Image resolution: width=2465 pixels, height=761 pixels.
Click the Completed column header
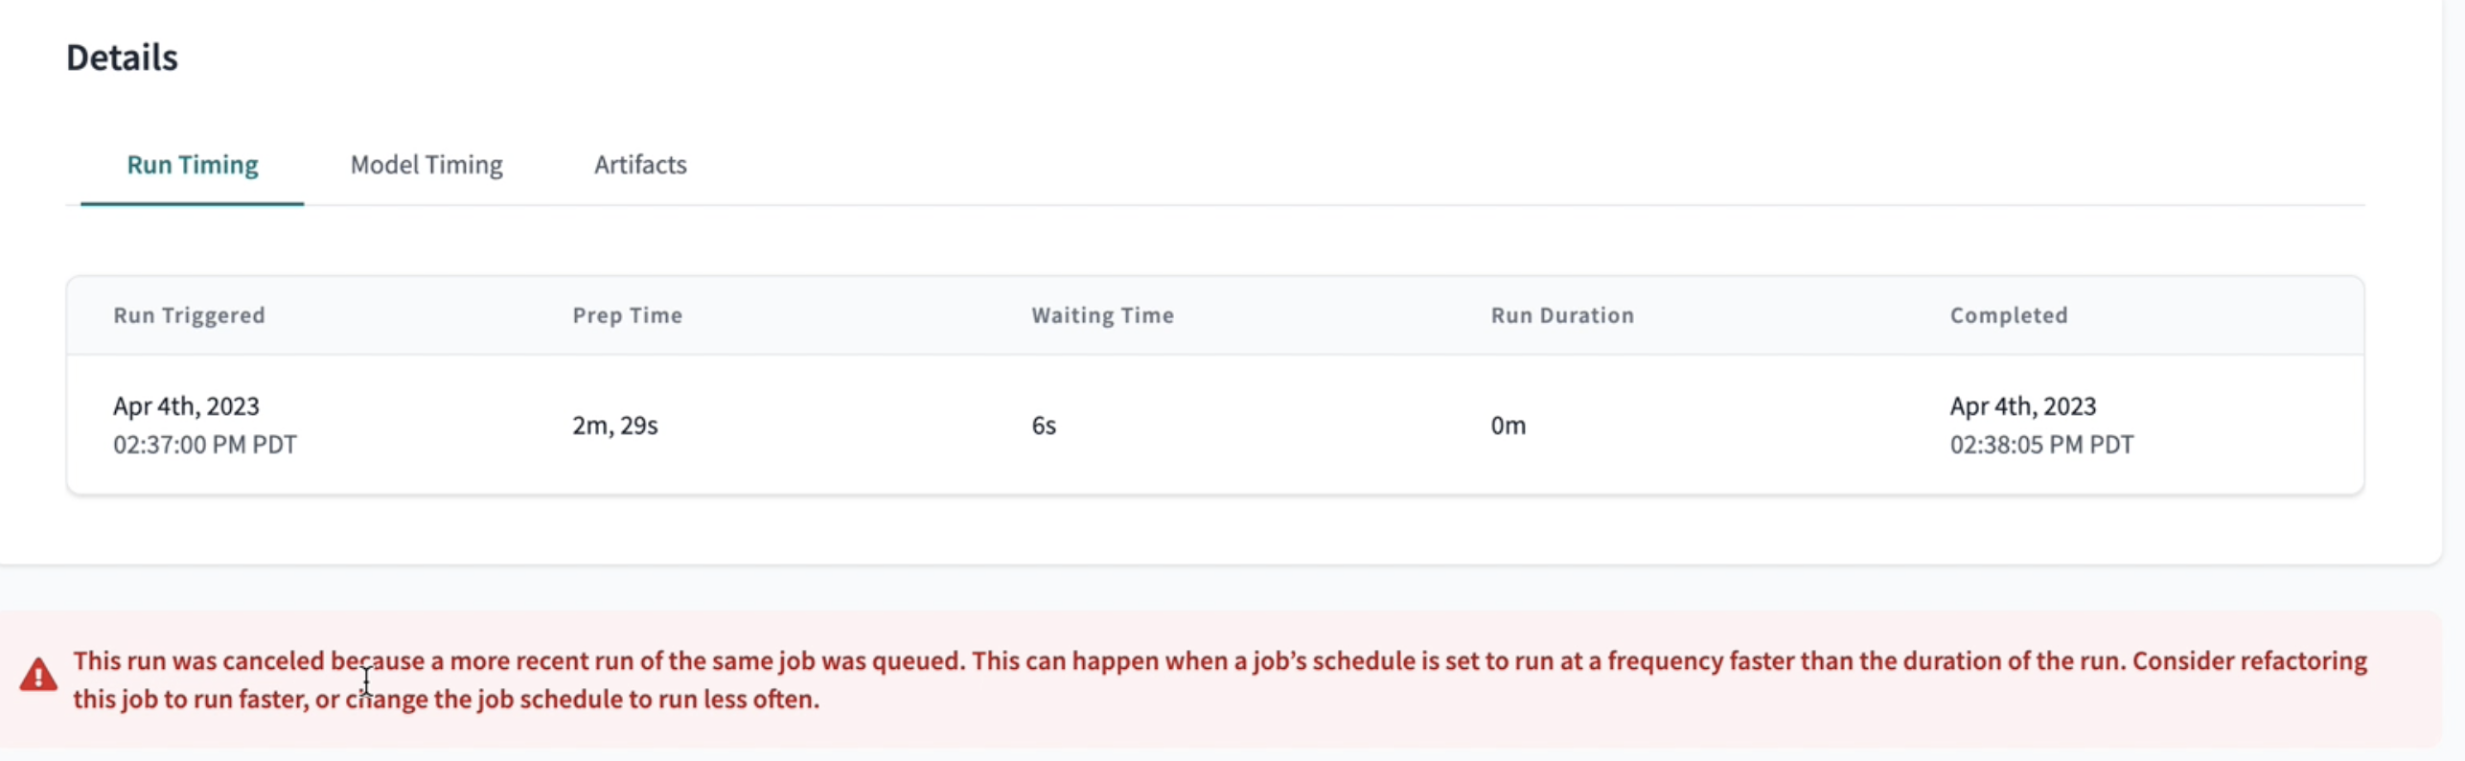(2009, 314)
